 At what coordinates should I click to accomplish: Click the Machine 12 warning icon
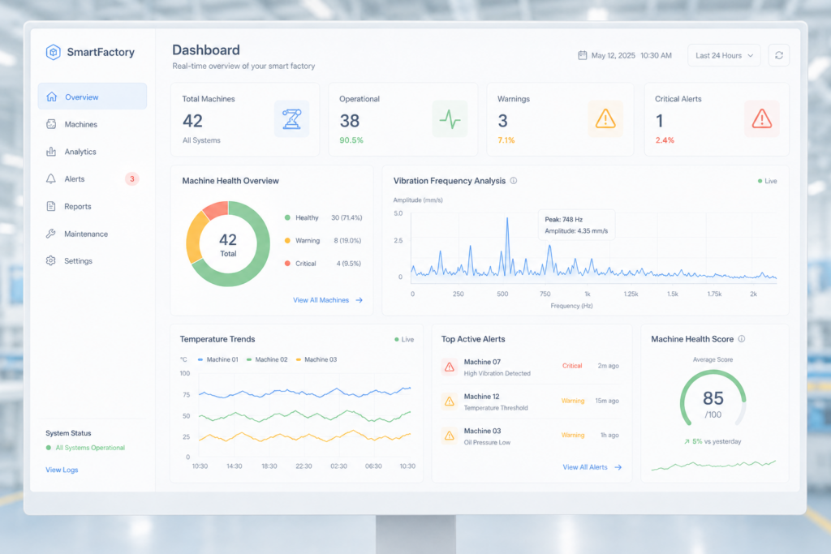point(450,402)
